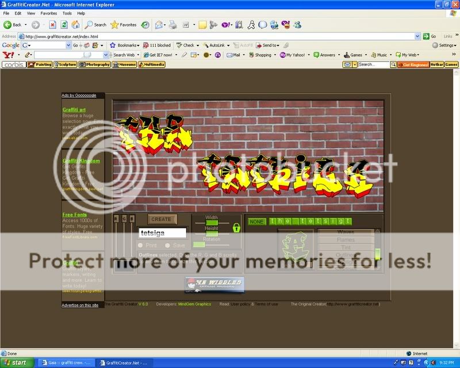Open the Graffiti art ad link

(x=74, y=109)
